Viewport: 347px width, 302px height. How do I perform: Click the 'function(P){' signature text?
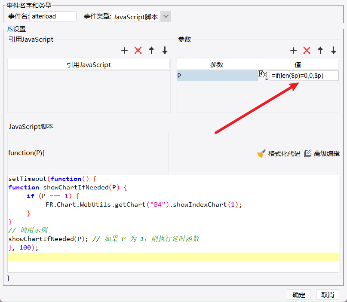tap(26, 153)
